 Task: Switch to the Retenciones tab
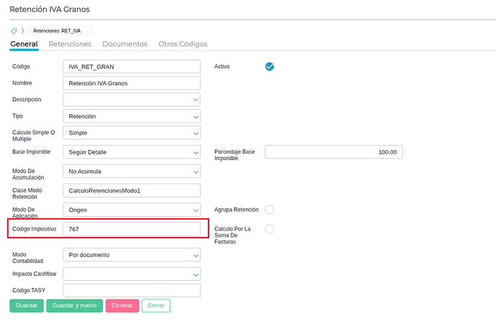[70, 44]
